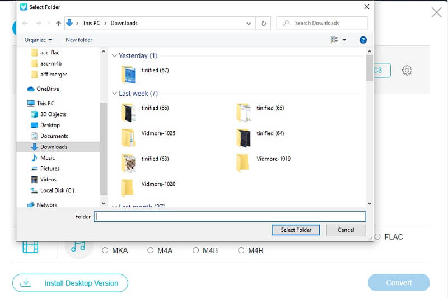Image resolution: width=448 pixels, height=298 pixels.
Task: Open the view options dropdown arrow
Action: (344, 40)
